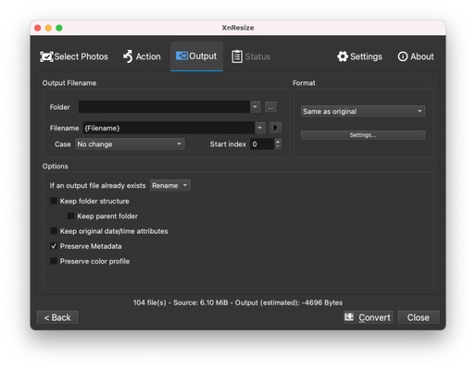Click the XnResize window title

pos(238,28)
